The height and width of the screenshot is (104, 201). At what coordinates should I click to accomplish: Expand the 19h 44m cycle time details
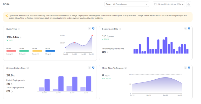click(x=21, y=37)
